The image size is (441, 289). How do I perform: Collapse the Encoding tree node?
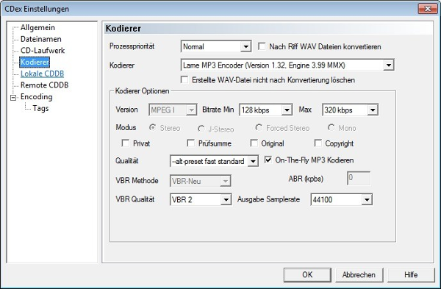(13, 98)
